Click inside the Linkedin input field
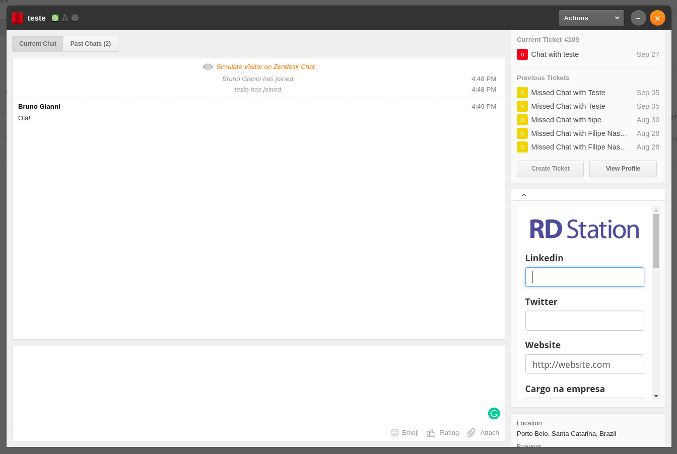This screenshot has width=677, height=454. coord(584,277)
